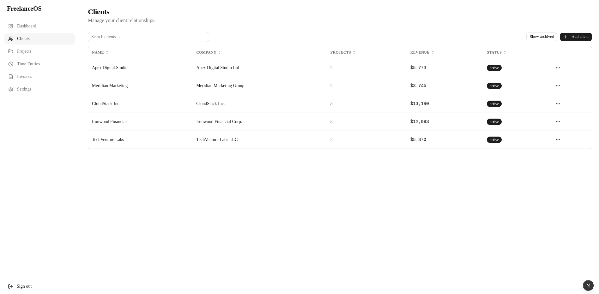Image resolution: width=599 pixels, height=294 pixels.
Task: Click the active badge for TechVenture Labs
Action: [494, 140]
